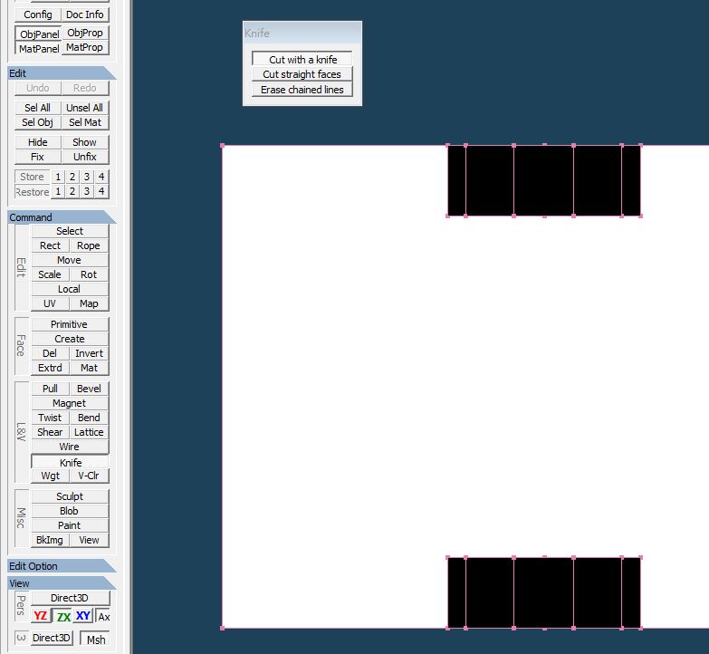Collapse the Edit section header
The image size is (709, 654).
pos(60,73)
